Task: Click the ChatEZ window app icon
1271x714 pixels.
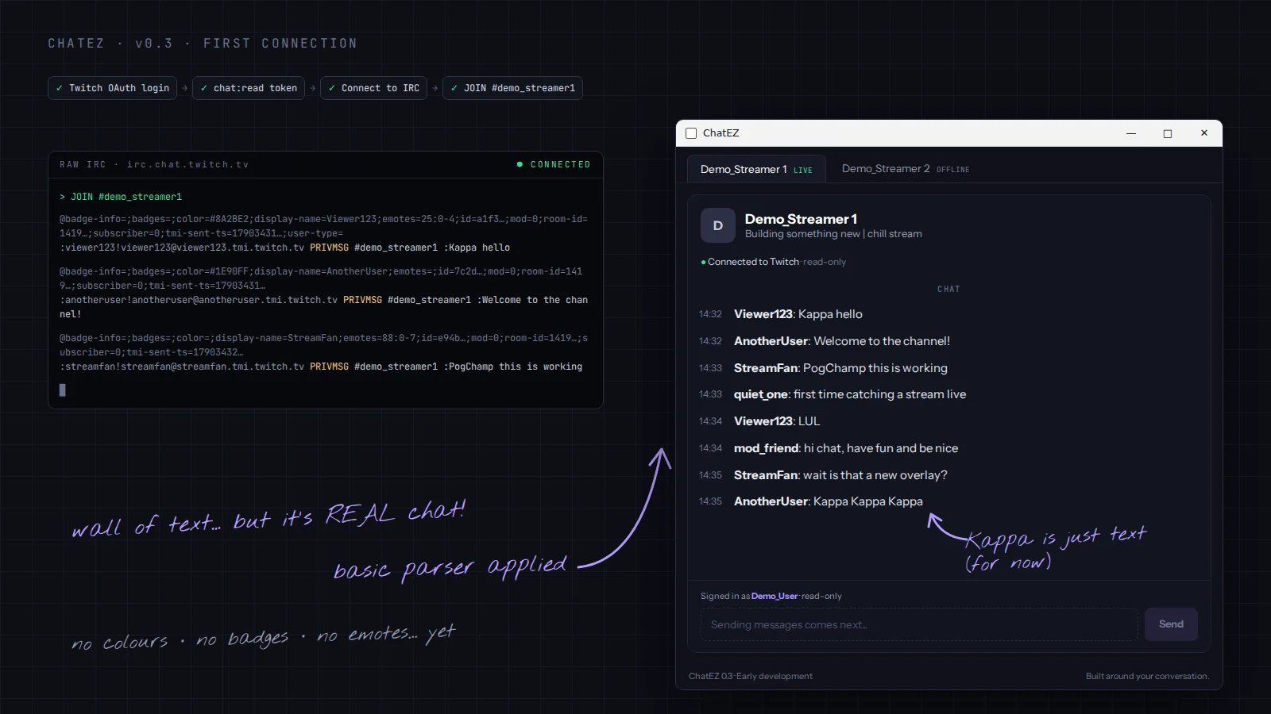Action: tap(691, 133)
